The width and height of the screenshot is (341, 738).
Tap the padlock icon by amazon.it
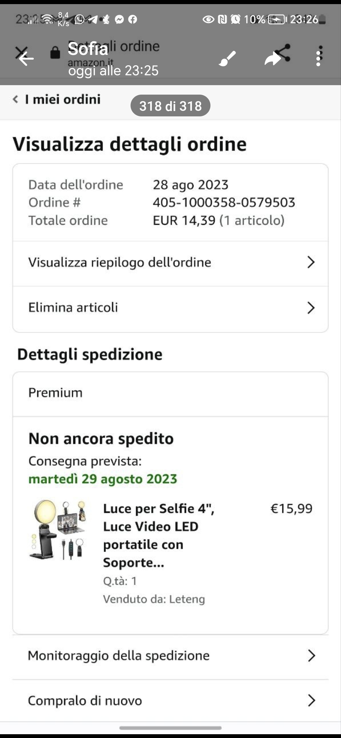click(x=55, y=52)
